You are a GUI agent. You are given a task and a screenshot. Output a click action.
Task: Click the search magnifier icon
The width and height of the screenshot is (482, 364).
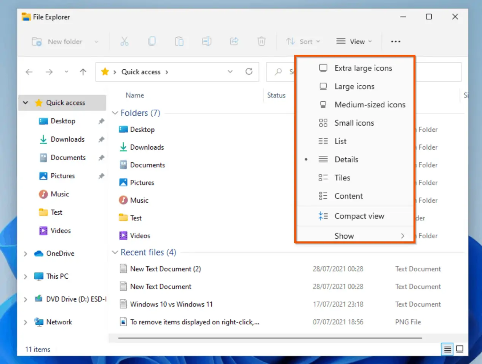[x=278, y=72]
